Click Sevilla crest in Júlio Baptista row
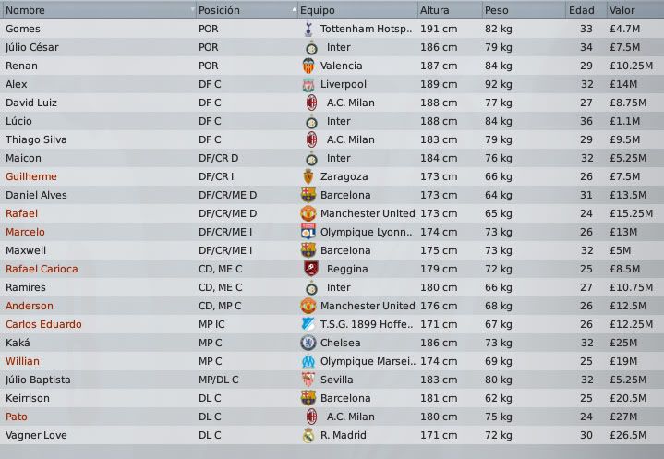The height and width of the screenshot is (459, 664). click(308, 380)
